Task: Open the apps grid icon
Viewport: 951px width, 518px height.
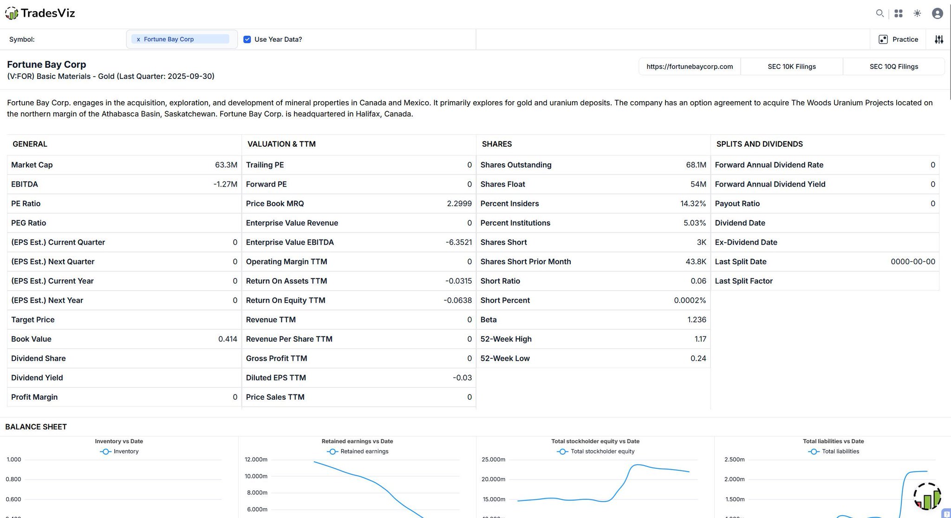Action: click(899, 13)
